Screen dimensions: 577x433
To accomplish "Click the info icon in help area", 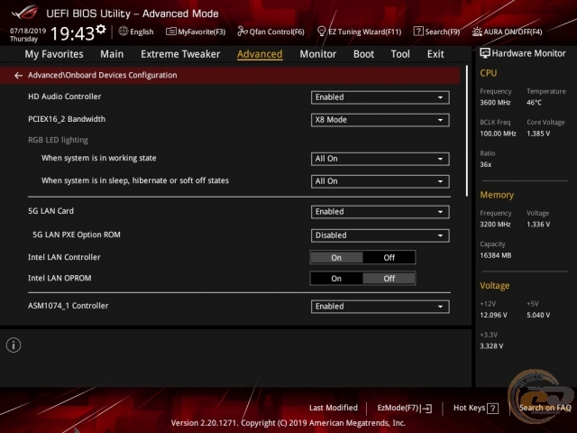I will click(14, 345).
